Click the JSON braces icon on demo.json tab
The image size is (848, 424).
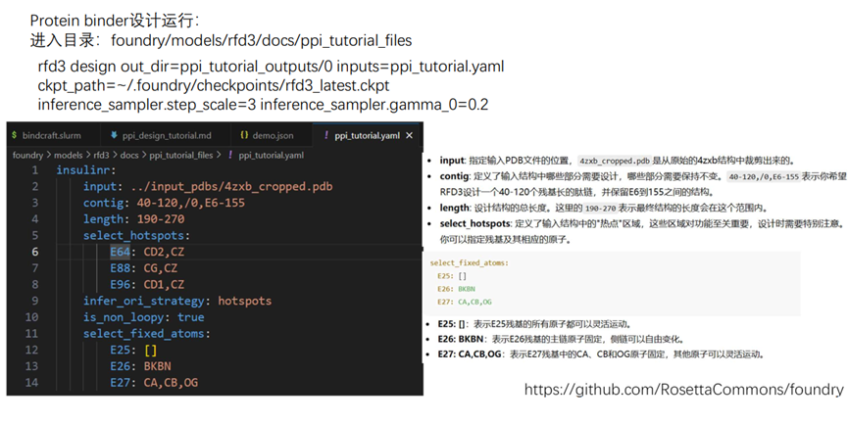pyautogui.click(x=243, y=135)
